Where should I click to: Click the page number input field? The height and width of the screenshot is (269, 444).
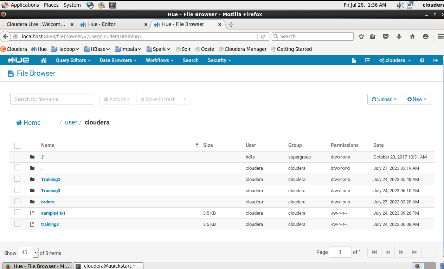click(340, 252)
